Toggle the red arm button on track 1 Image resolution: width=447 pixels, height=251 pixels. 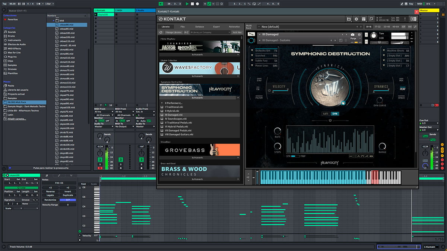[100, 168]
